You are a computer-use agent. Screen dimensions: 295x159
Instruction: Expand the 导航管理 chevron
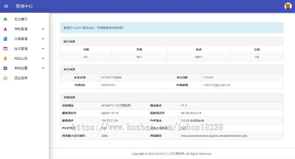pyautogui.click(x=43, y=29)
